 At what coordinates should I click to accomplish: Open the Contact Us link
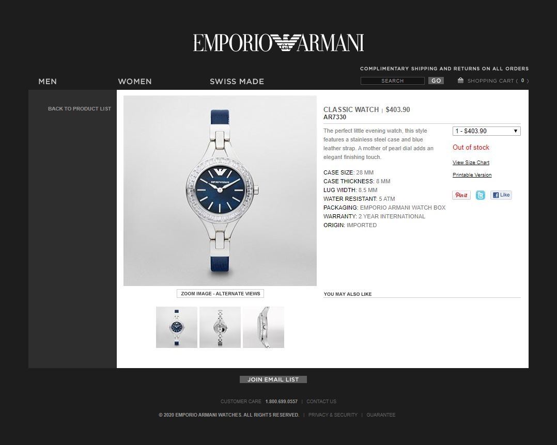click(x=321, y=401)
